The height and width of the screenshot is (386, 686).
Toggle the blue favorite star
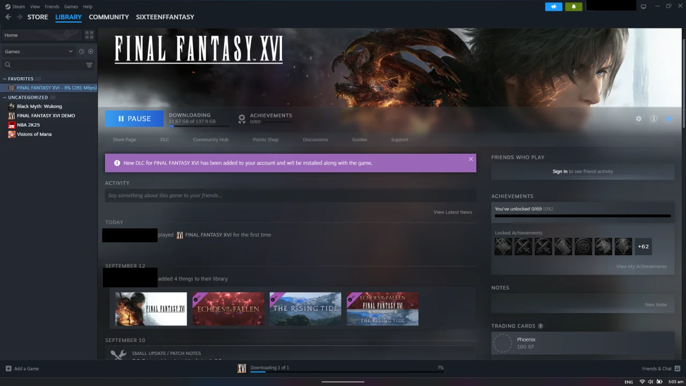click(669, 118)
